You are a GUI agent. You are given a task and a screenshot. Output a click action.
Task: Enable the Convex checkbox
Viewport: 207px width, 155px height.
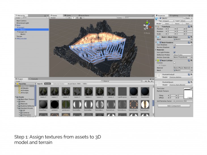(174, 63)
